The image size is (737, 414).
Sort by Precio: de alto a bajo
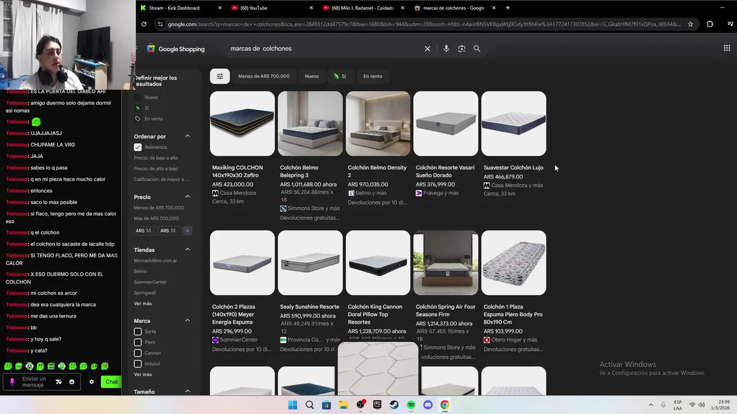[156, 169]
